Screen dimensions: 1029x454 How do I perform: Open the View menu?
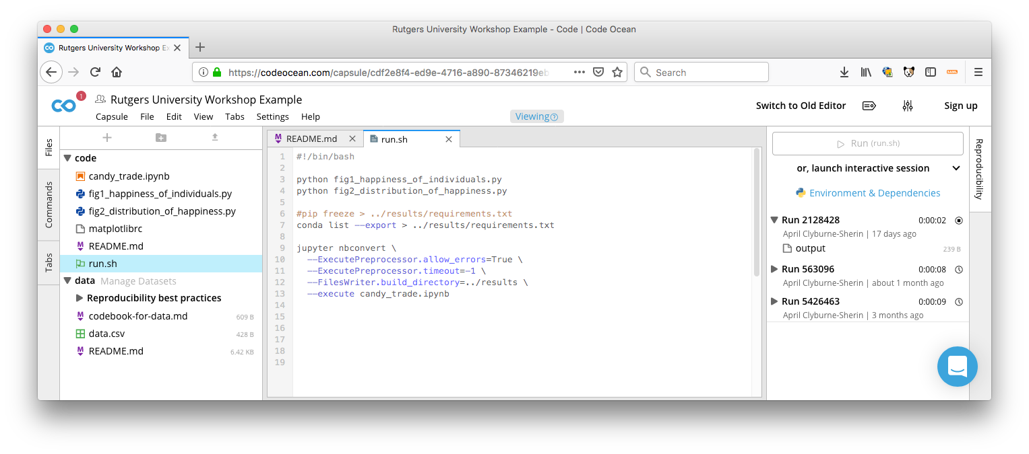point(204,116)
